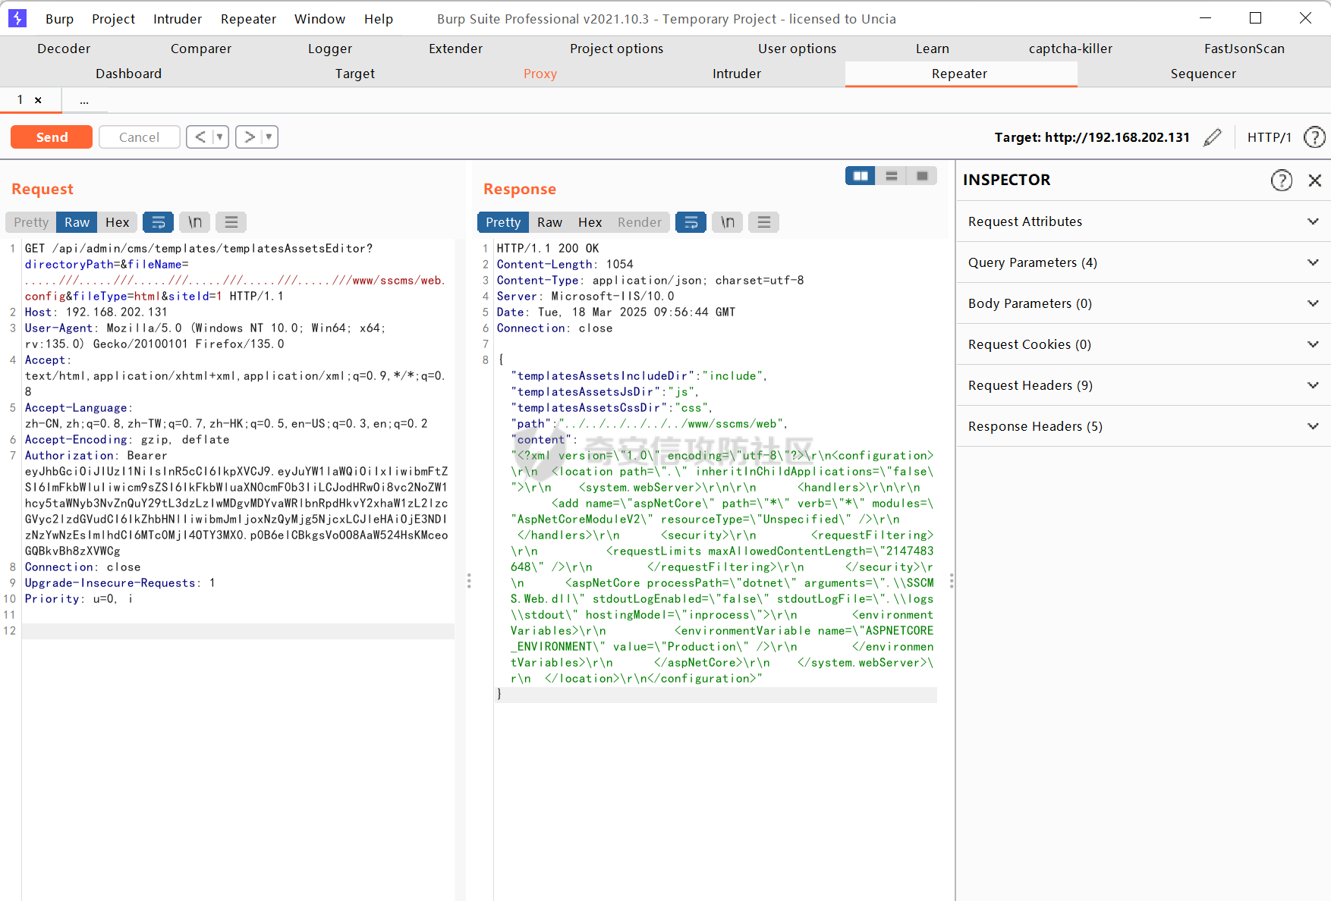
Task: Click the Target URL text
Action: 1092,137
